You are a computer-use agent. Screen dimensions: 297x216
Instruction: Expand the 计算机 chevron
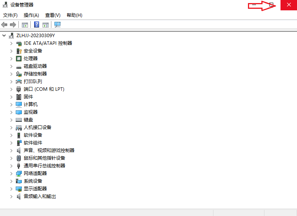(x=11, y=105)
